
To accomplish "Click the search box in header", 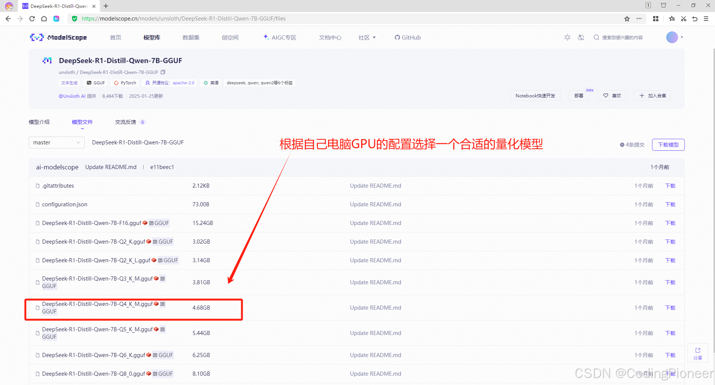I will coord(622,37).
